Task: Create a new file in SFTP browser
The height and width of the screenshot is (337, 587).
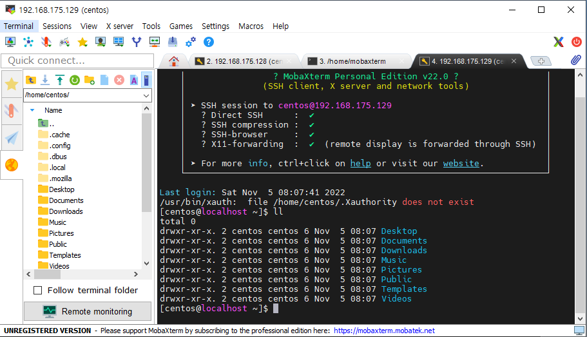Action: (104, 80)
